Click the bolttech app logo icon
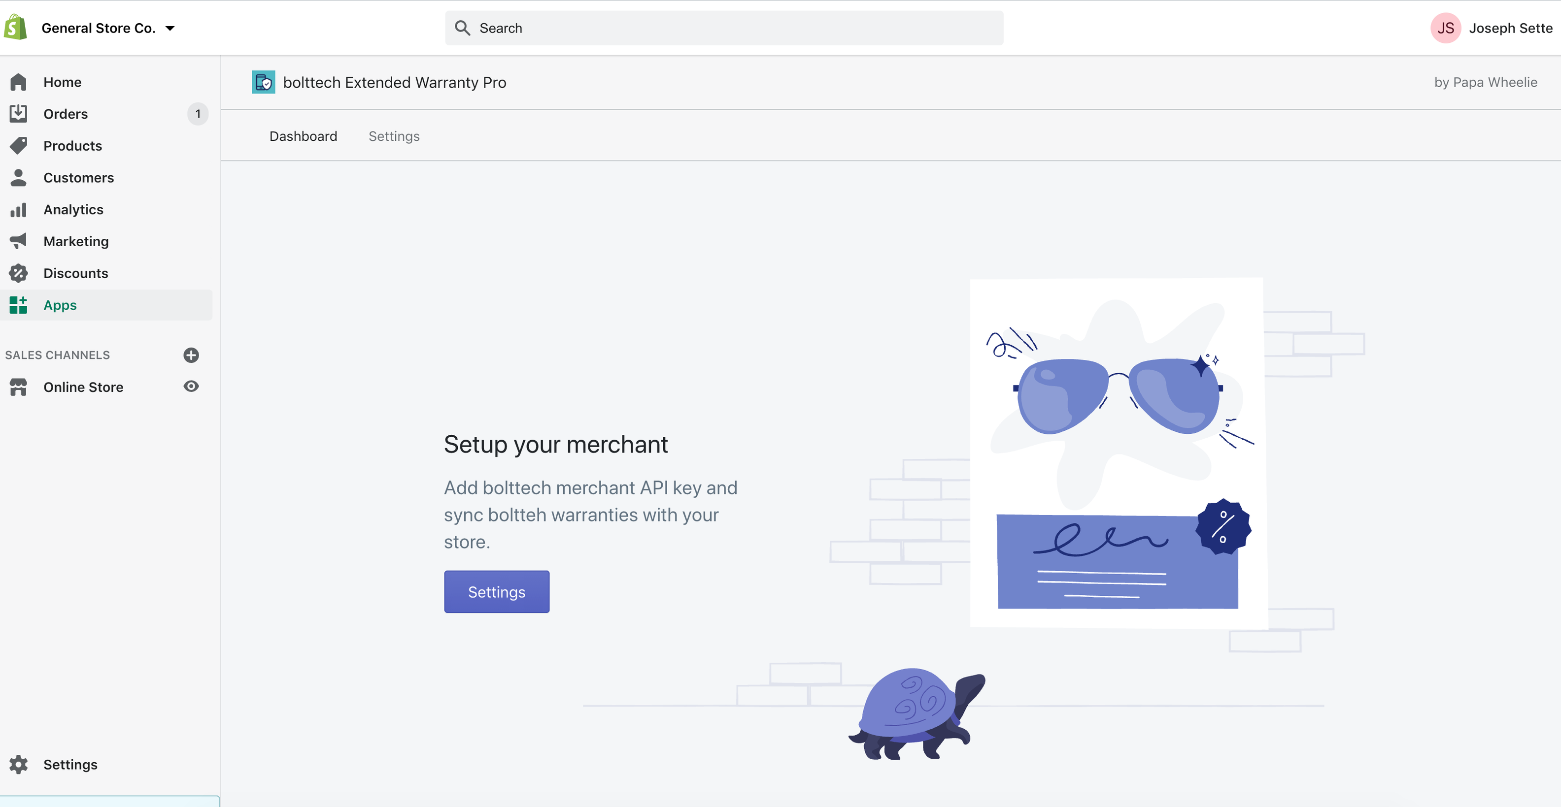This screenshot has height=807, width=1561. coord(264,82)
